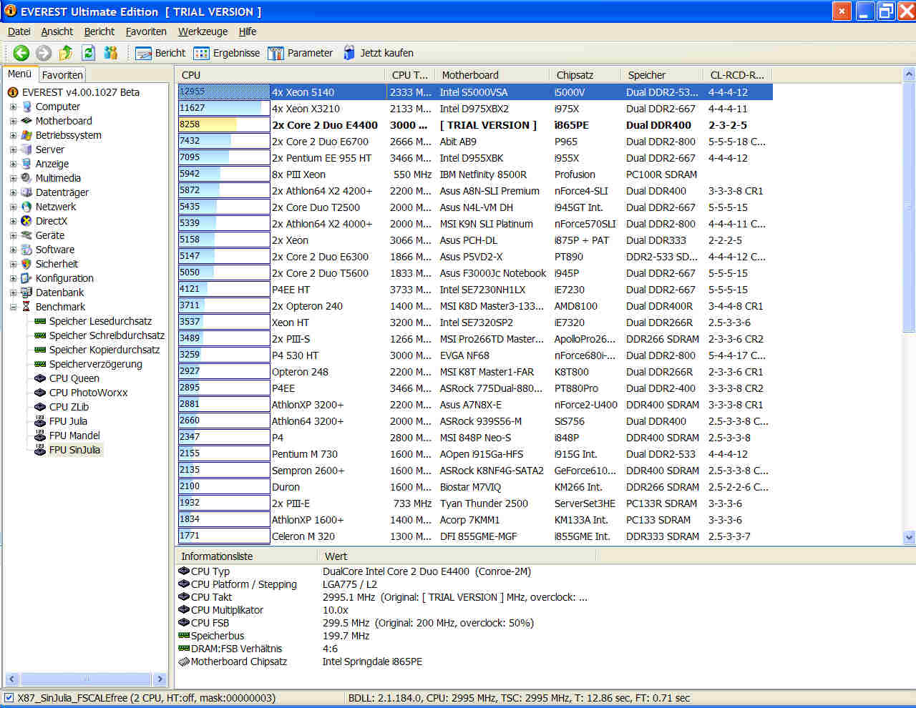Sort by Motherboard column header
Screen dimensions: 916x708
coord(493,74)
